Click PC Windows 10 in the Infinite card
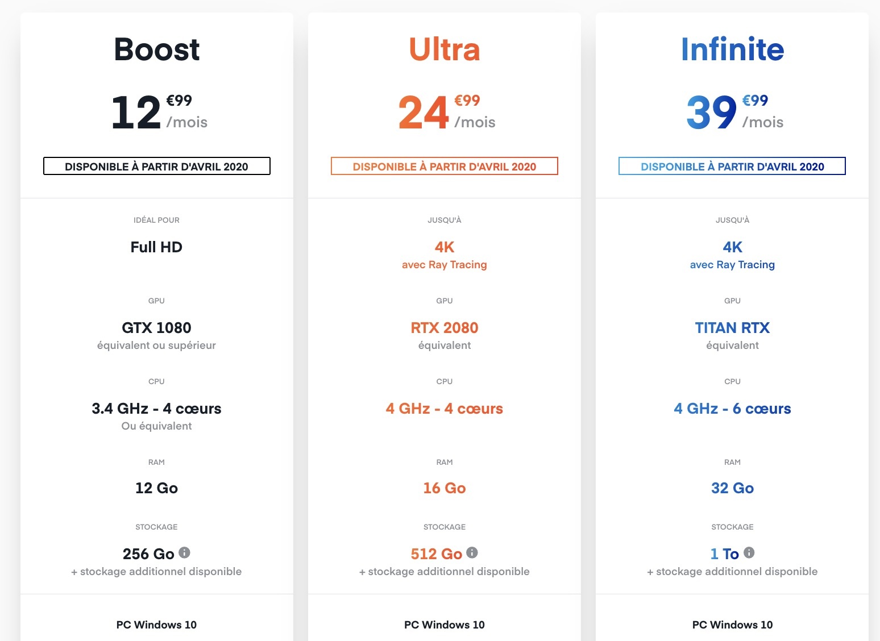This screenshot has width=880, height=641. (x=732, y=625)
